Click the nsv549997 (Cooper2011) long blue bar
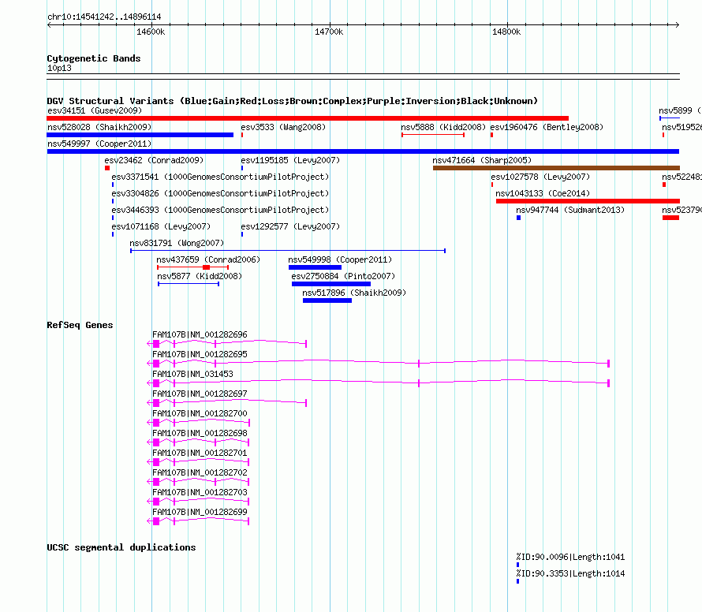 pyautogui.click(x=363, y=151)
